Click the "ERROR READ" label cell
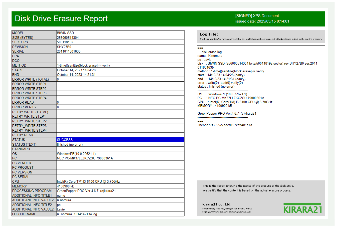Screen dimensions: 337x228 34,102
